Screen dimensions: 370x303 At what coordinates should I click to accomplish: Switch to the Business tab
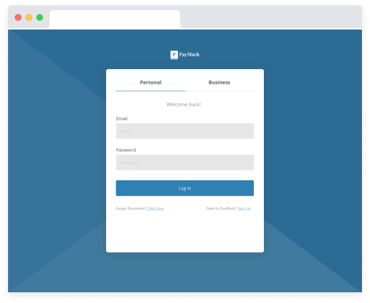coord(220,82)
